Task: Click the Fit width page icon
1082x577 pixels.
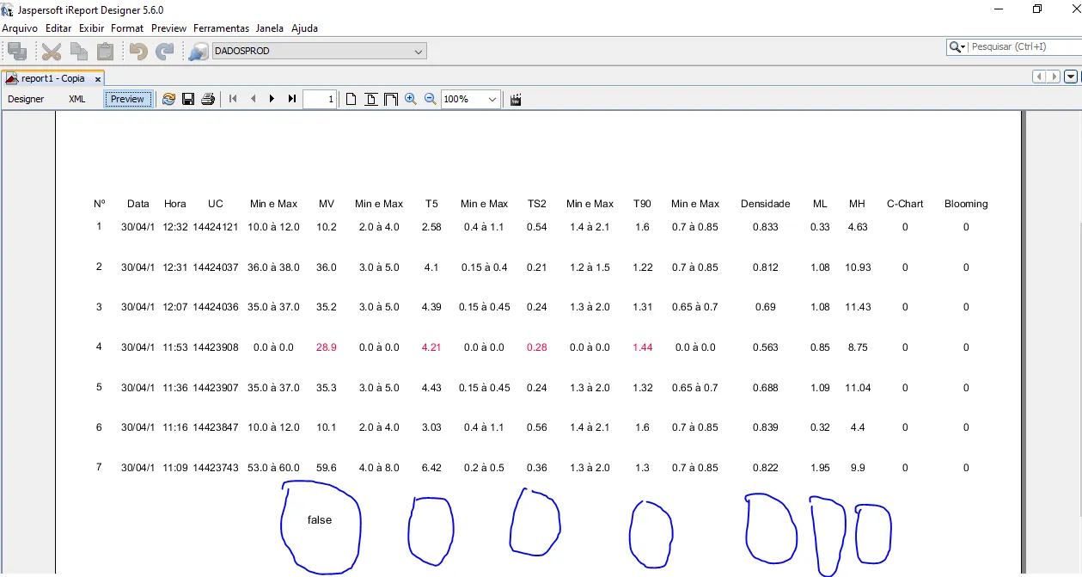Action: 391,99
